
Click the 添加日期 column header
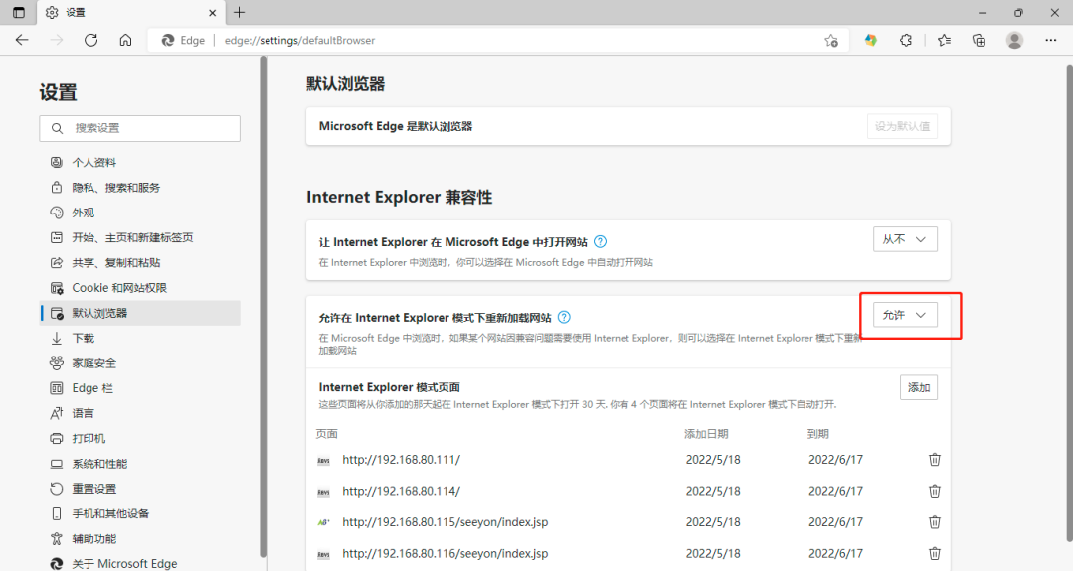tap(706, 434)
